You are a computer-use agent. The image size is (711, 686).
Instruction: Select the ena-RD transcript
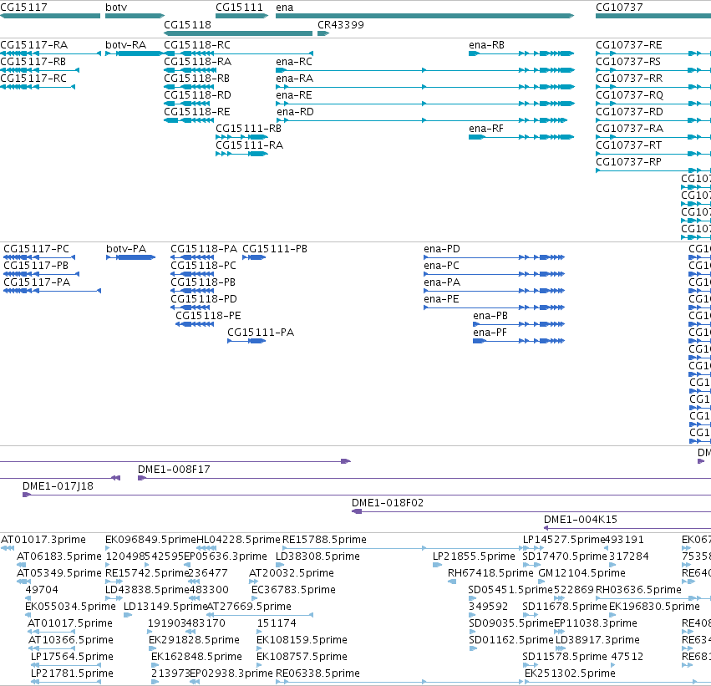[x=422, y=120]
